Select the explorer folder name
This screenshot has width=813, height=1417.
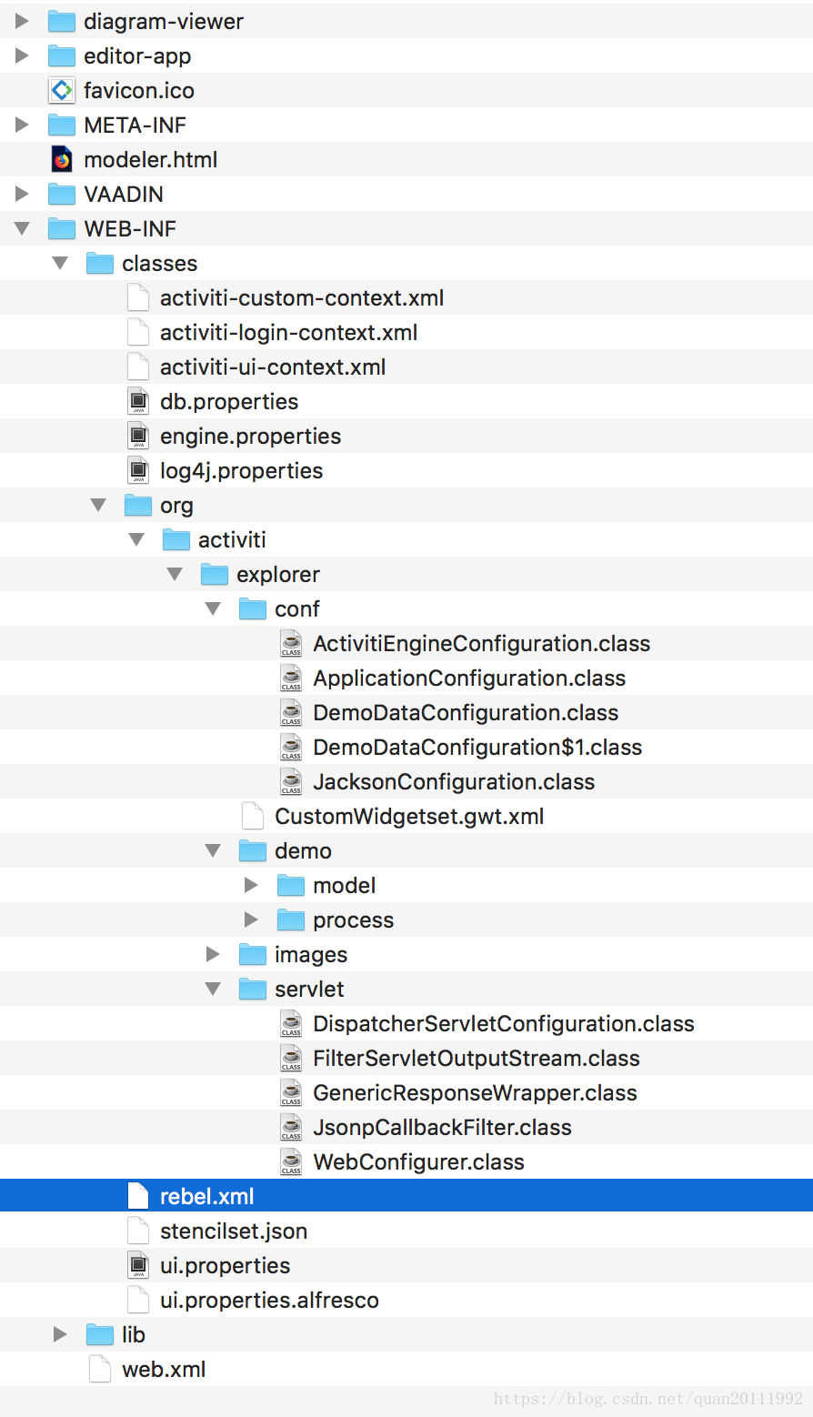tap(278, 575)
